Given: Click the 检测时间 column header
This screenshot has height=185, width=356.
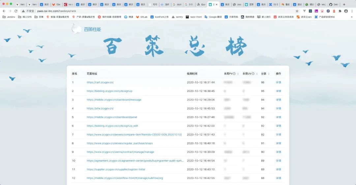Looking at the screenshot, I should tap(192, 74).
